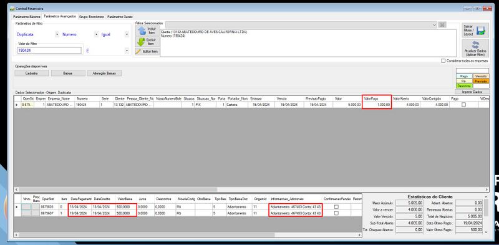Screen dimensions: 499x245
Task: Open Grupo Econômico tab
Action: pyautogui.click(x=92, y=17)
